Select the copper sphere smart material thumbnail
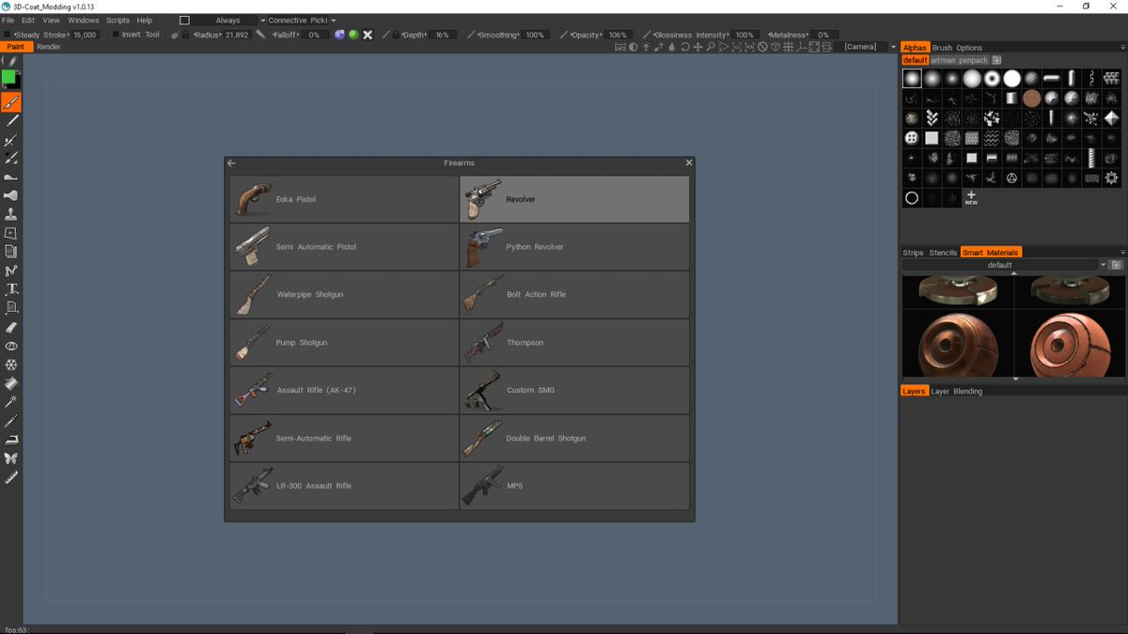Viewport: 1128px width, 634px height. [x=957, y=343]
